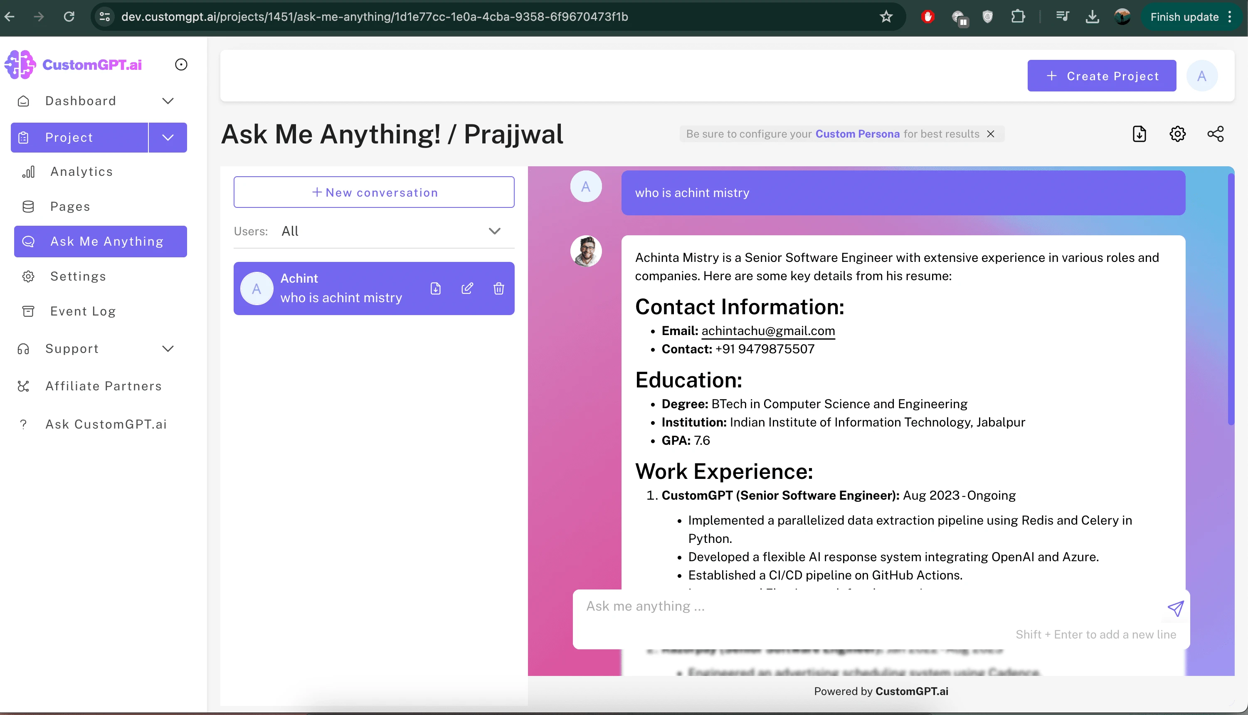Image resolution: width=1248 pixels, height=715 pixels.
Task: Export the Achint conversation with the download icon
Action: [x=436, y=289]
